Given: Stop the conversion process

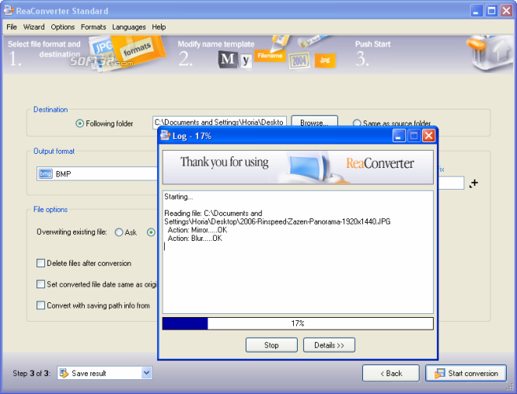Looking at the screenshot, I should [271, 345].
